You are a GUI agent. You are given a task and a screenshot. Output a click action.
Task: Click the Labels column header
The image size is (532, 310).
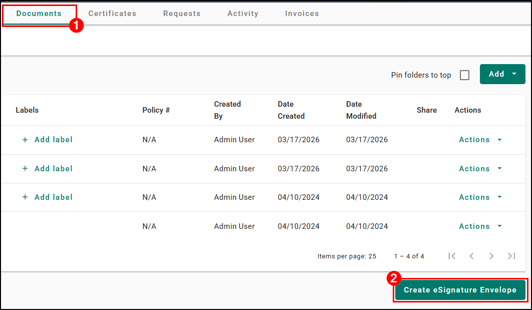27,110
